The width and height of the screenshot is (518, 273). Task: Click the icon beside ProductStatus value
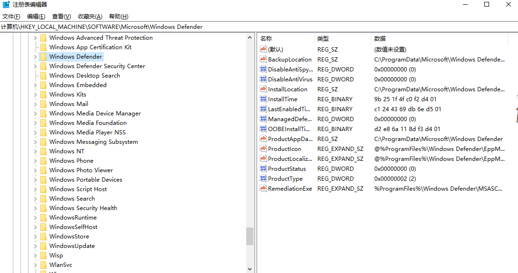click(263, 168)
